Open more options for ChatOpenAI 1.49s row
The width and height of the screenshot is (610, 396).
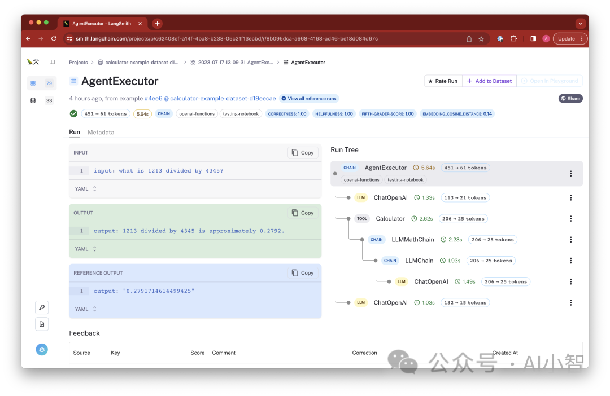(570, 281)
